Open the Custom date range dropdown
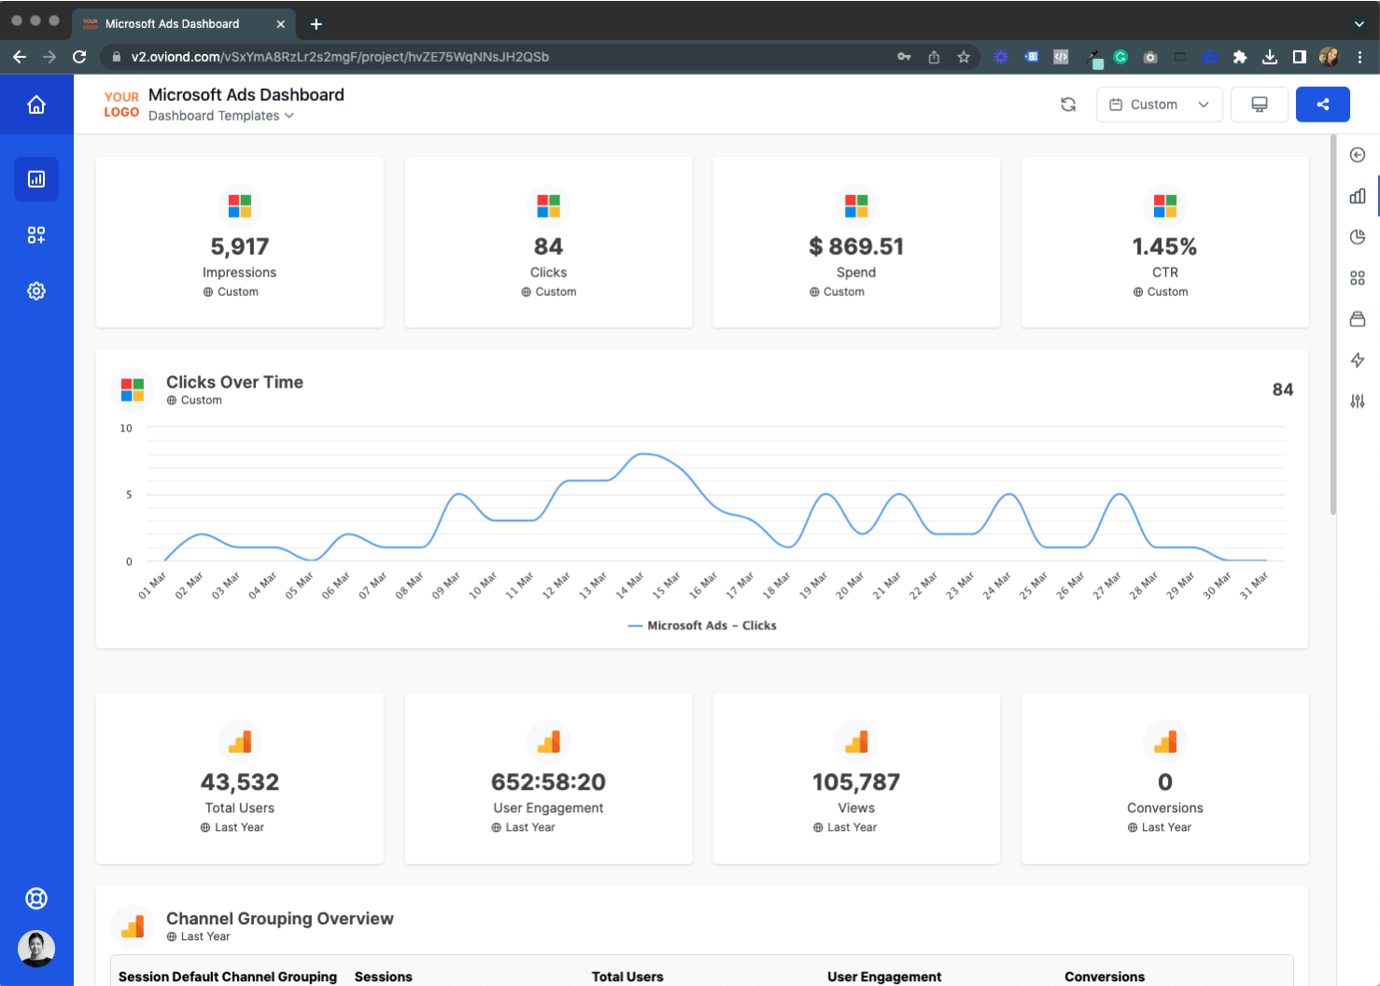Image resolution: width=1380 pixels, height=986 pixels. click(1159, 104)
